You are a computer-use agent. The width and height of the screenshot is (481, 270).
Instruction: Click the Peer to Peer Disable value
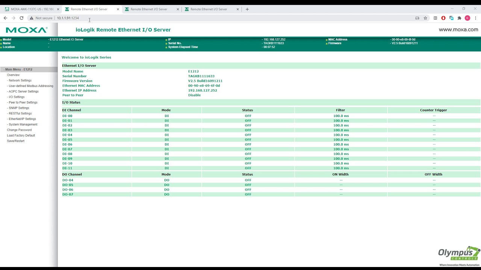pos(194,95)
